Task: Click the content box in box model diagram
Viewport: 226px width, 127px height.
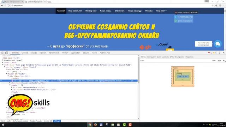Action: click(x=183, y=77)
